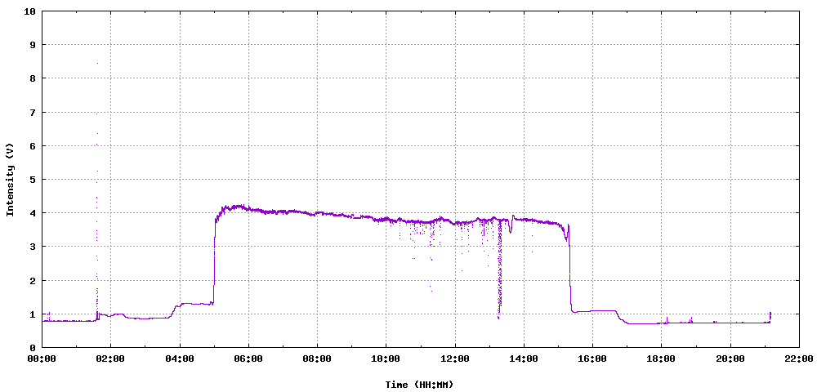Click the y-axis label 0
Image resolution: width=817 pixels, height=392 pixels.
33,347
